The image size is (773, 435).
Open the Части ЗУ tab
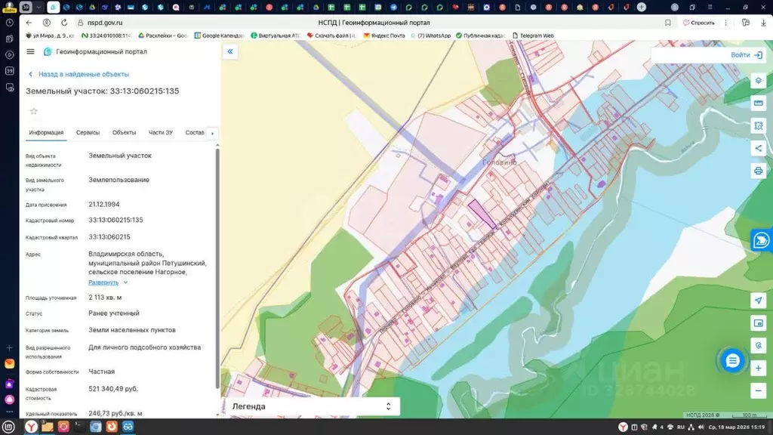click(x=160, y=133)
